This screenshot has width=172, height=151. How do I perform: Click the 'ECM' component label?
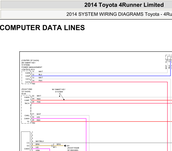tap(24, 94)
